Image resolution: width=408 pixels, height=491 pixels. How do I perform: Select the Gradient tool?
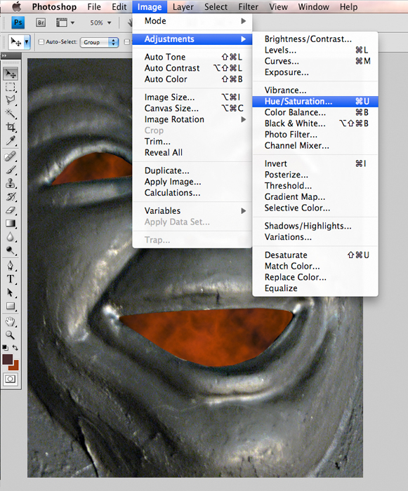click(x=11, y=224)
